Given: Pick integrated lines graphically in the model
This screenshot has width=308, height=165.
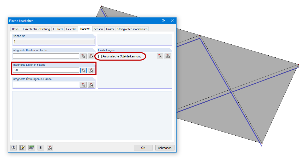Looking at the screenshot, I should [x=83, y=70].
